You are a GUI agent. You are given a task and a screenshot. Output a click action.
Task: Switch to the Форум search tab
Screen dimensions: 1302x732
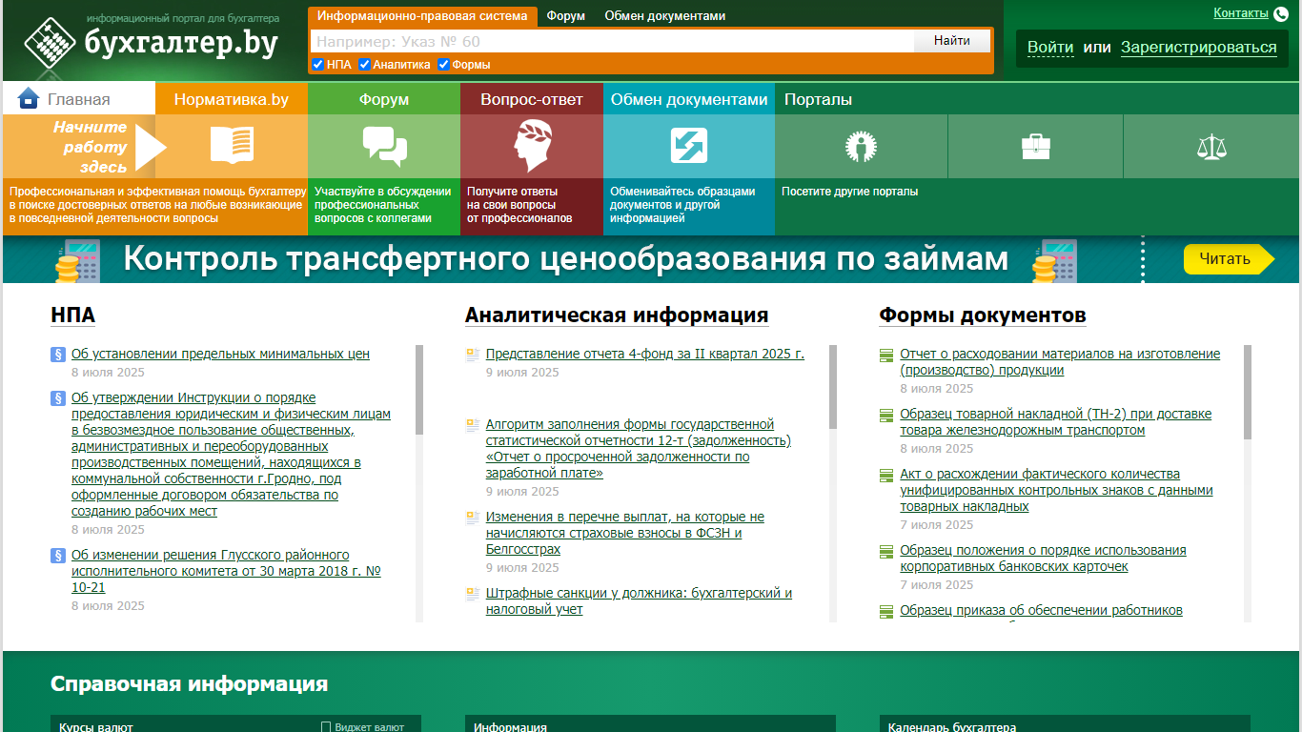(566, 16)
